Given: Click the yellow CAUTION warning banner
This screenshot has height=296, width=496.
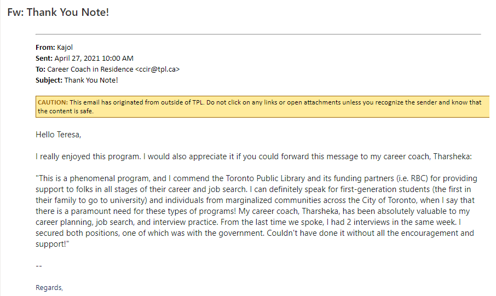Looking at the screenshot, I should coord(262,107).
